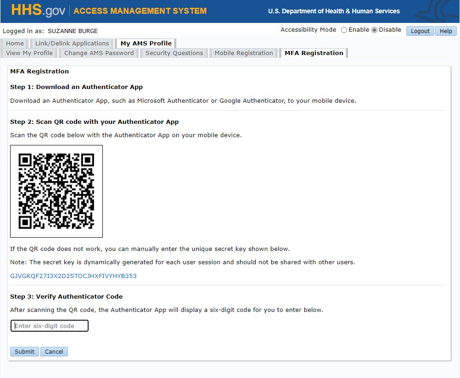Screen dimensions: 460x378
Task: Click the U.S. Department of Health banner
Action: tap(335, 11)
